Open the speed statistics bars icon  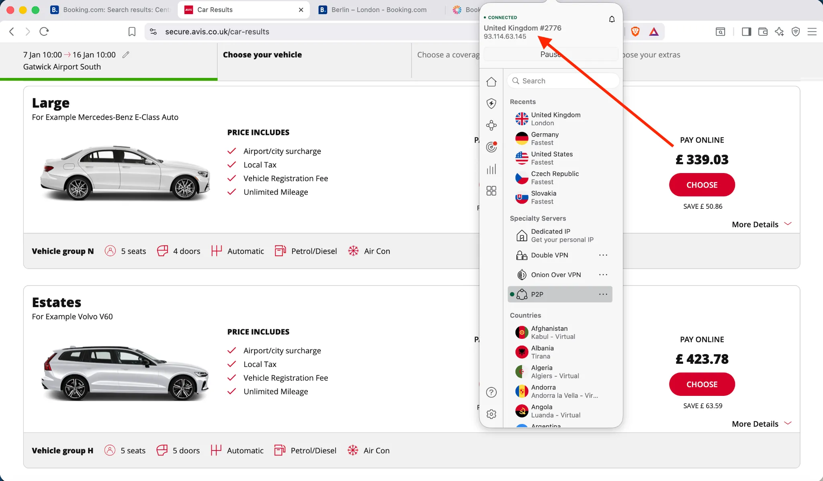coord(491,169)
